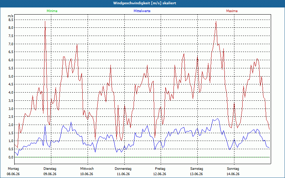
Task: Click the red Maxima legend label
Action: click(232, 11)
